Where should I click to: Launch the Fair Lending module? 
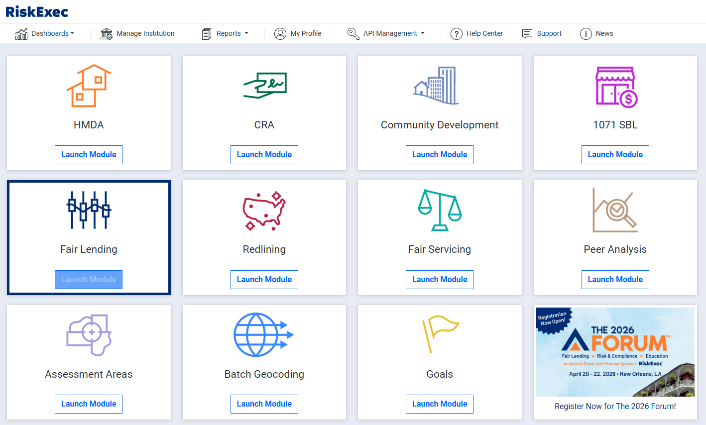click(89, 280)
